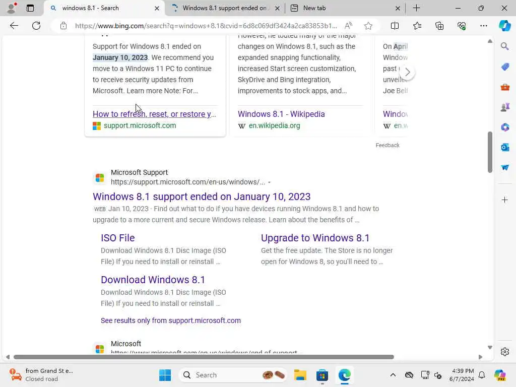516x387 pixels.
Task: Click the support.microsoft.com source under carousel
Action: 140,125
